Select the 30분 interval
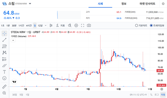167x98 pixels. click(14, 26)
